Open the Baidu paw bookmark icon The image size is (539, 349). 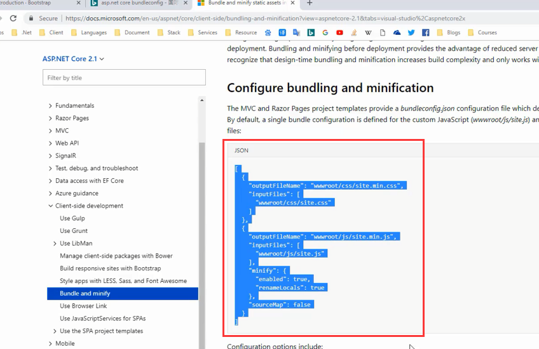point(268,32)
